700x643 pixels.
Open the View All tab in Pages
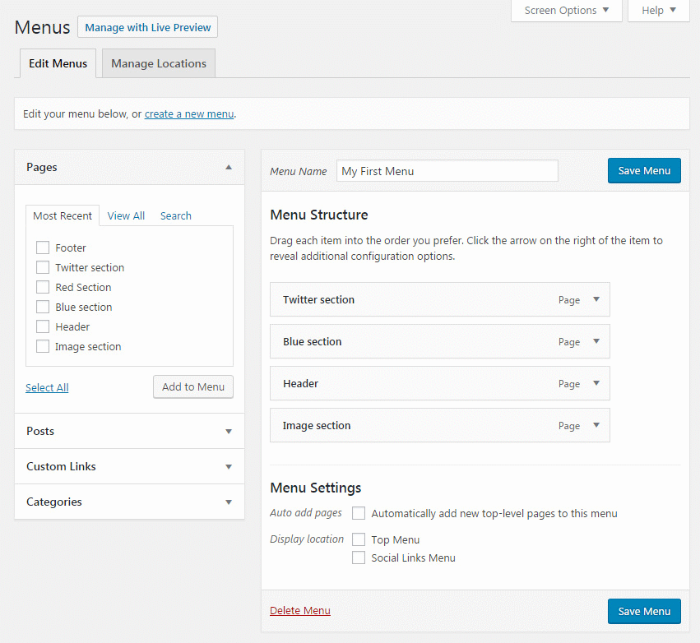126,215
